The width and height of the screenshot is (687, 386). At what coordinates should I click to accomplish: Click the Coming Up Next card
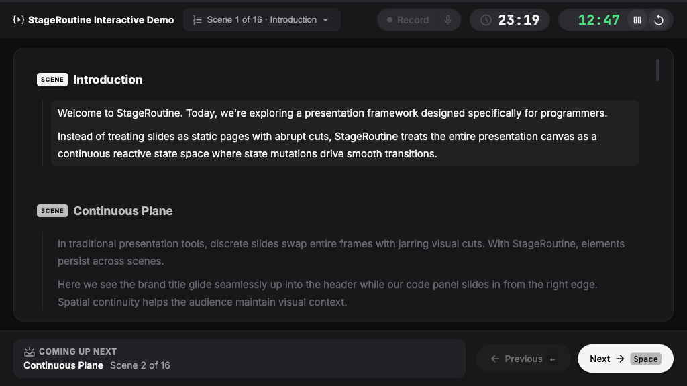coord(240,359)
